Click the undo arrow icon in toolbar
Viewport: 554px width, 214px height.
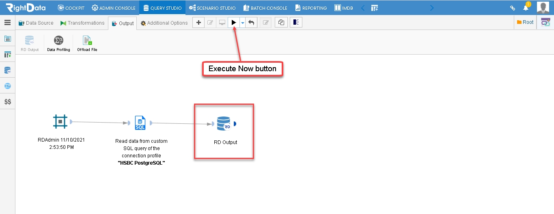pos(251,23)
